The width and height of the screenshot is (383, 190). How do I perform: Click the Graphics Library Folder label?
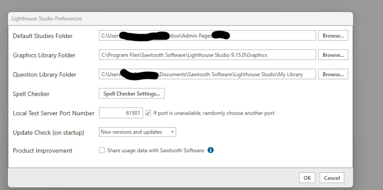44,55
